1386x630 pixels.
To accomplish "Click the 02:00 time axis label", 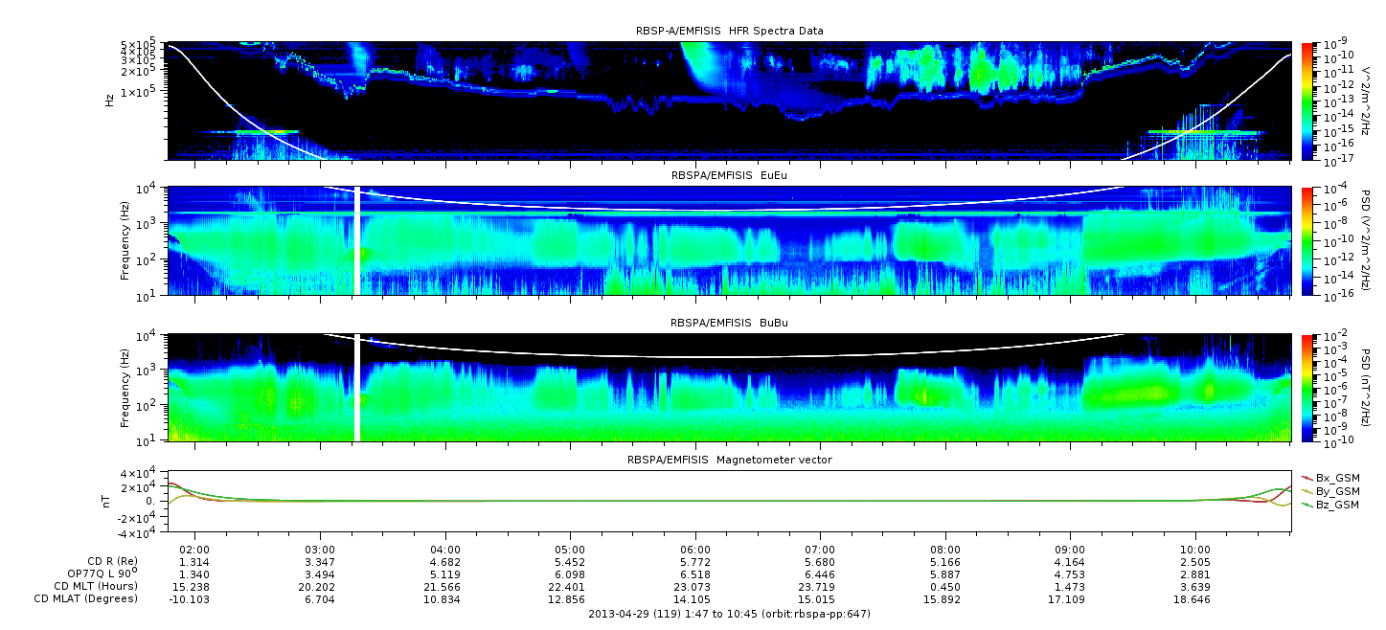I will tap(195, 550).
